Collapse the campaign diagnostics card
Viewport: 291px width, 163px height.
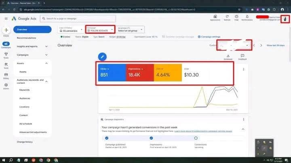(x=243, y=129)
